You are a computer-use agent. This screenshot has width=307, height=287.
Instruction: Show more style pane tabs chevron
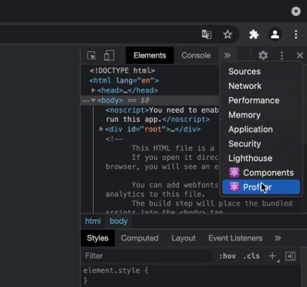pyautogui.click(x=278, y=238)
